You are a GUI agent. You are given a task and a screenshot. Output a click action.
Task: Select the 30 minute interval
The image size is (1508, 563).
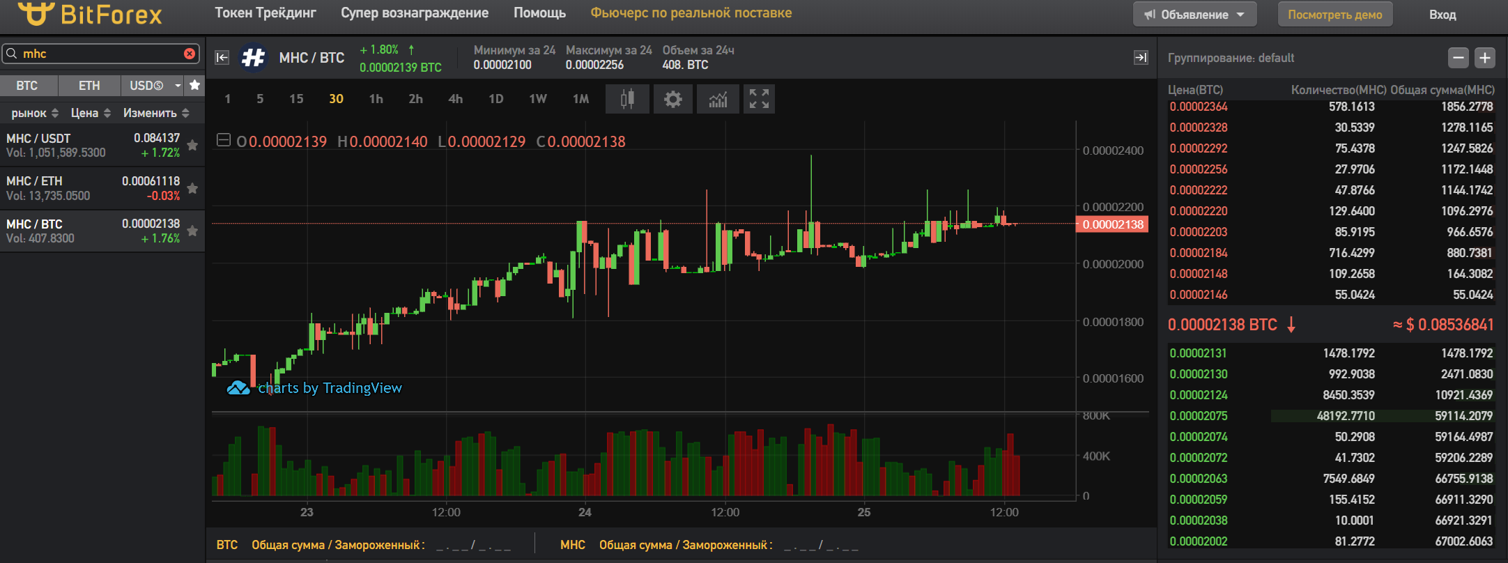[336, 99]
